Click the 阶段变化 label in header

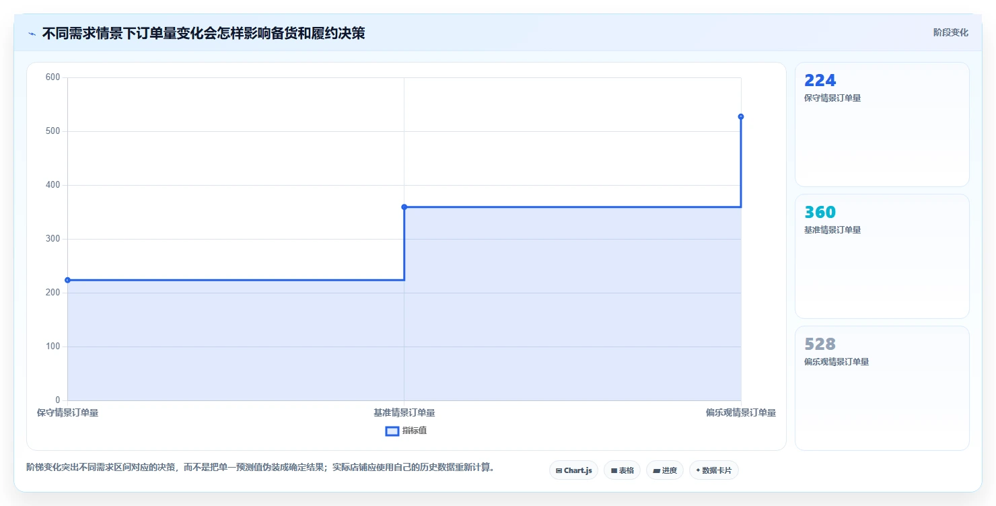(950, 32)
